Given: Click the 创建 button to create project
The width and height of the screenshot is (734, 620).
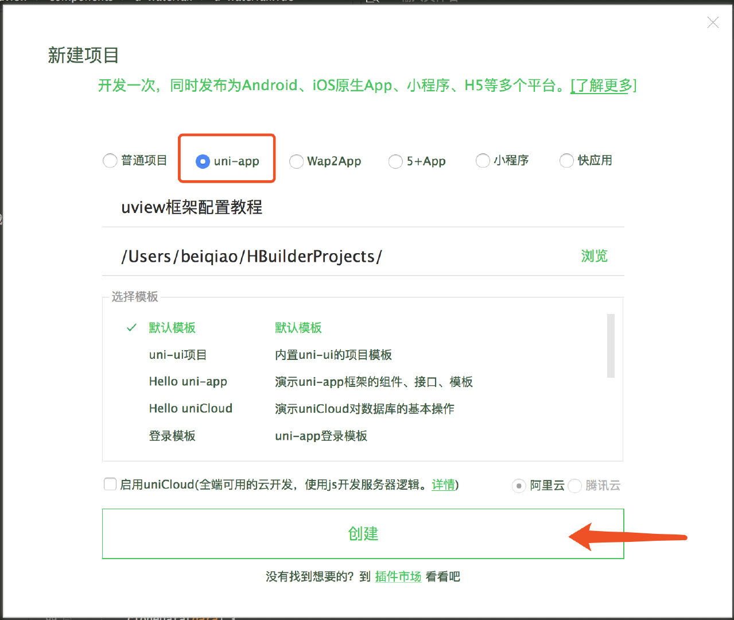Looking at the screenshot, I should pyautogui.click(x=363, y=534).
